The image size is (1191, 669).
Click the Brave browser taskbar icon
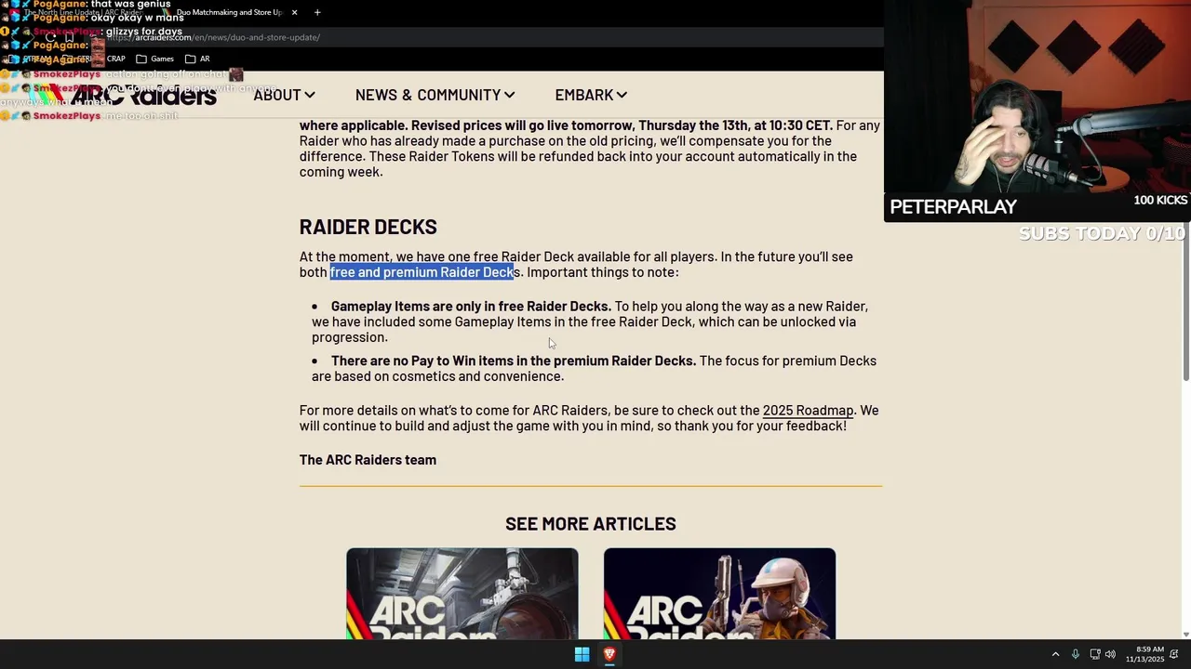click(609, 654)
